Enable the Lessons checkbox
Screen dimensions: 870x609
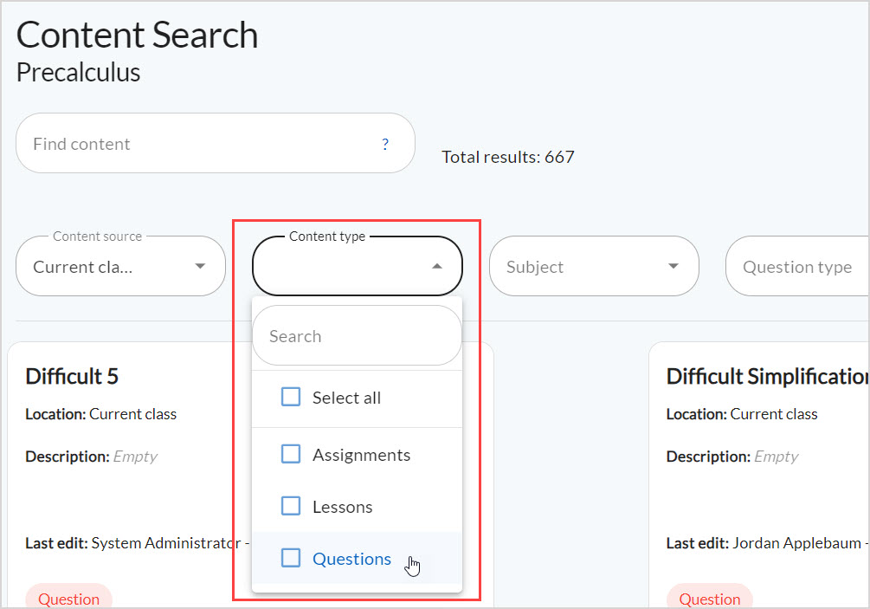click(x=291, y=506)
